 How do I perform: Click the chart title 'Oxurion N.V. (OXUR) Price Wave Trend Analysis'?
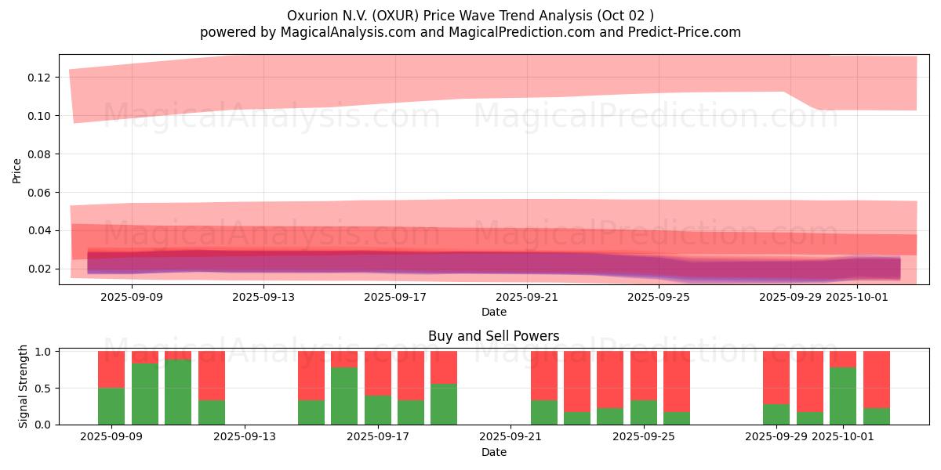(470, 16)
